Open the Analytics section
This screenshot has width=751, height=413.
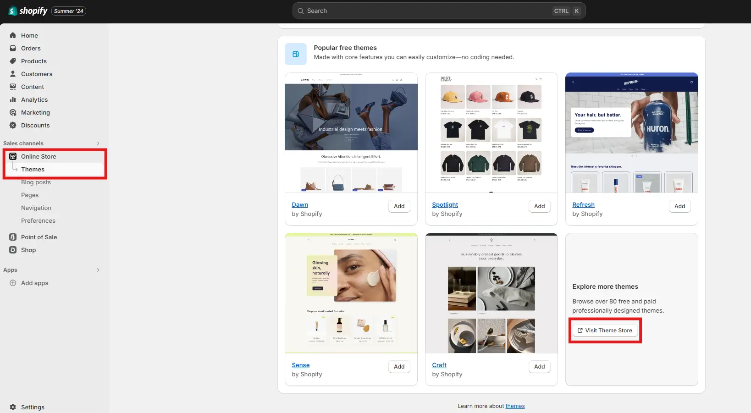(x=34, y=99)
